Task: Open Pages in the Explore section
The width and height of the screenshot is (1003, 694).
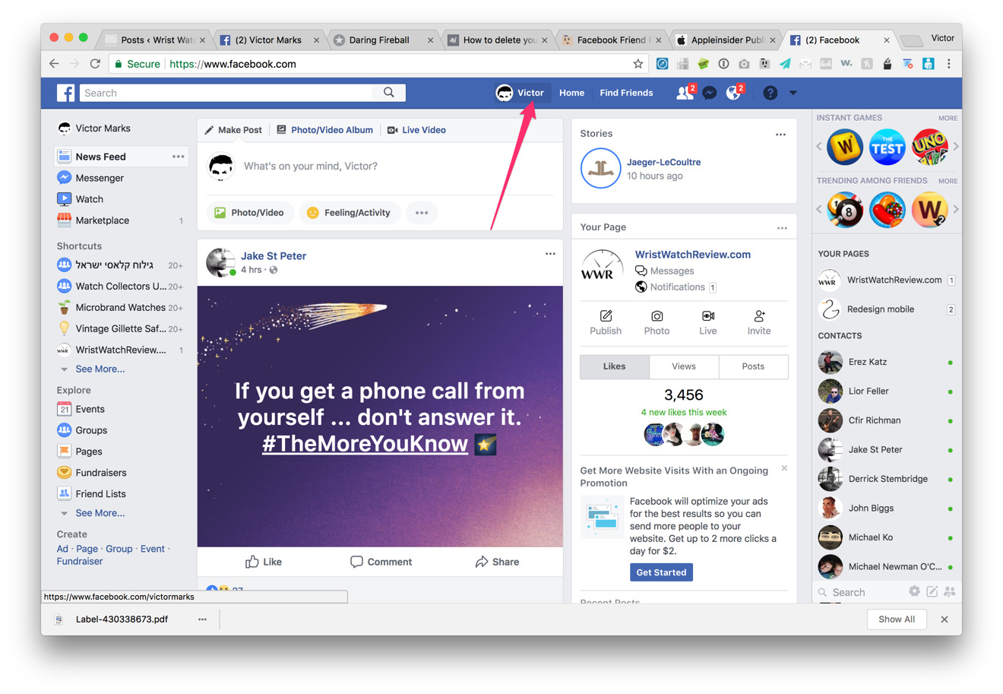Action: 80,452
